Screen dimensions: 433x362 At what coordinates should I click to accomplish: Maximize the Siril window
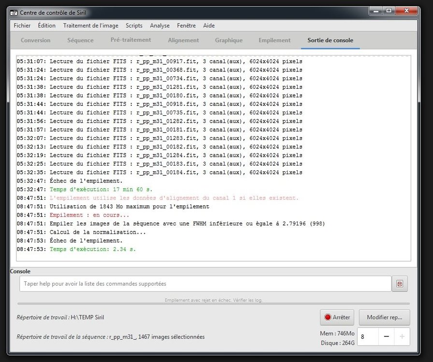tap(389, 11)
